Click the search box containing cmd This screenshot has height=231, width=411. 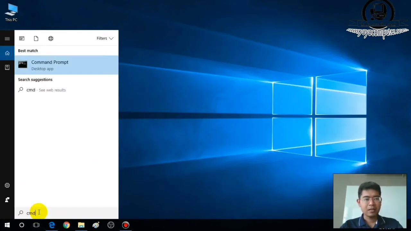click(x=66, y=213)
